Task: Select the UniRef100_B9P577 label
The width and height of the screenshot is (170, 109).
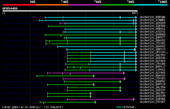Action: [x=152, y=38]
